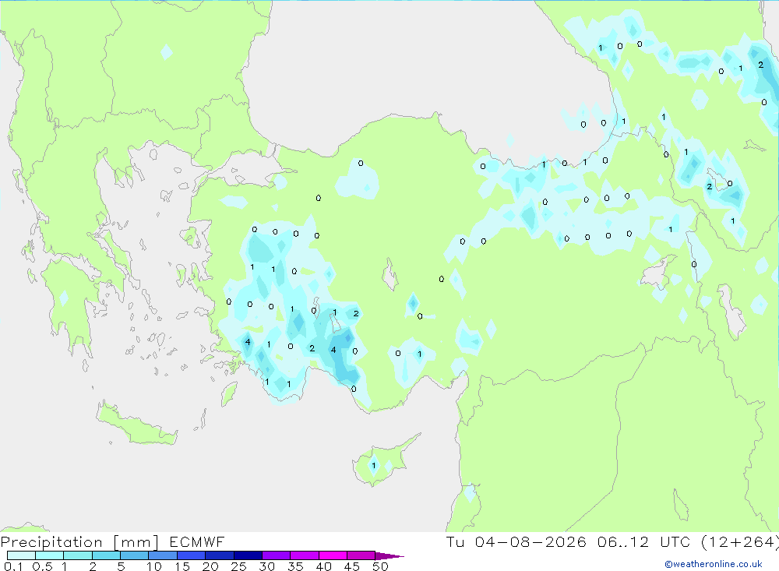
Task: Click the '0.5' legend scale value
Action: click(x=42, y=566)
